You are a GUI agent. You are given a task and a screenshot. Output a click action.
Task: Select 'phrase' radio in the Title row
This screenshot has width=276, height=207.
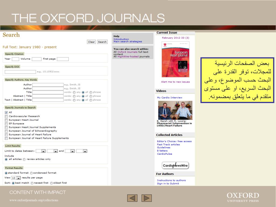tap(91, 92)
